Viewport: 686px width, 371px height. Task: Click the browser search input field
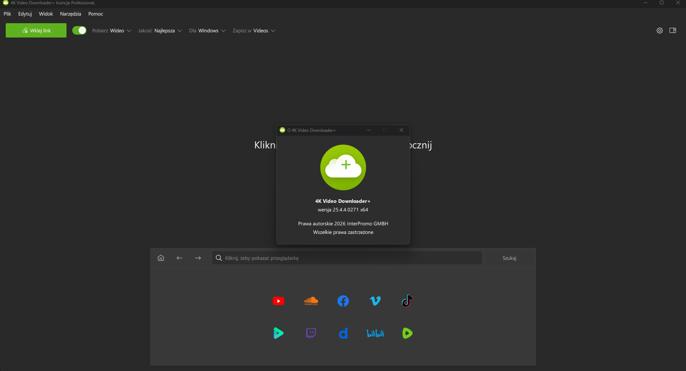point(347,258)
